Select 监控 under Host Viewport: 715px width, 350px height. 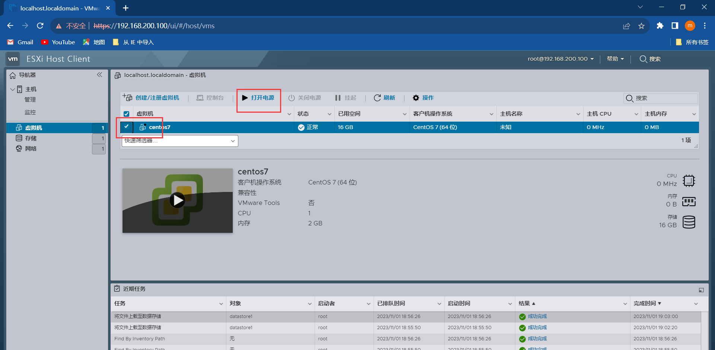coord(30,112)
